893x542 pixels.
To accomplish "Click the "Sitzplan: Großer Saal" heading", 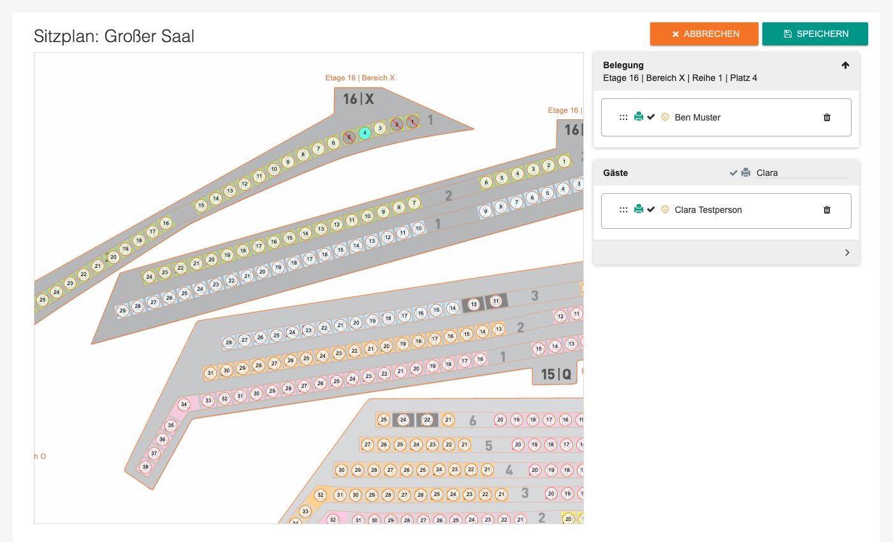I will coord(114,36).
